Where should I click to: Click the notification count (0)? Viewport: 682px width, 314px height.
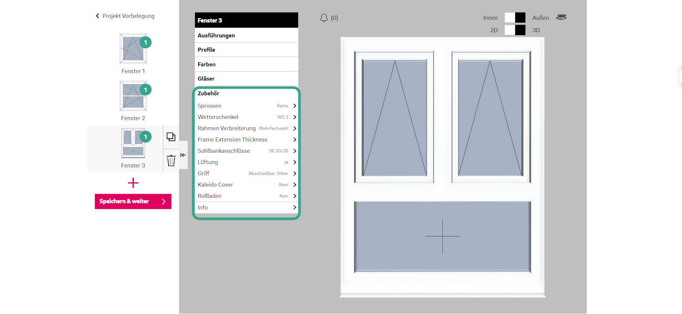(x=335, y=18)
